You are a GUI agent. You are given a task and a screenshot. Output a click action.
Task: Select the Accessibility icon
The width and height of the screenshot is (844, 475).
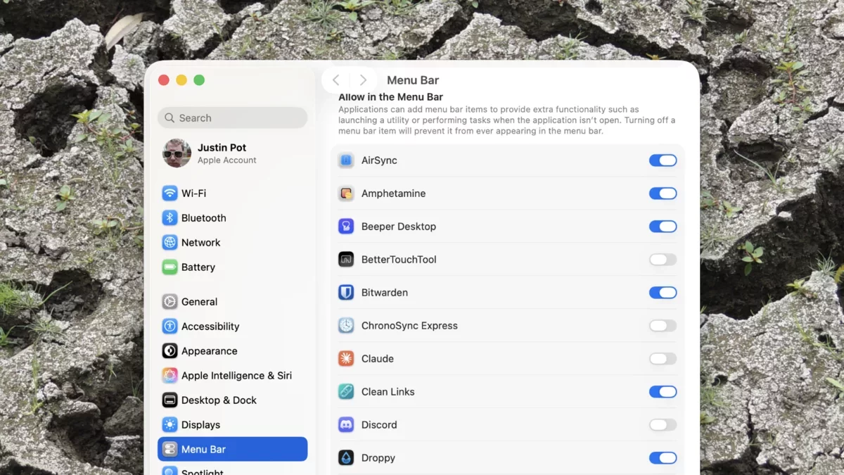(x=170, y=326)
